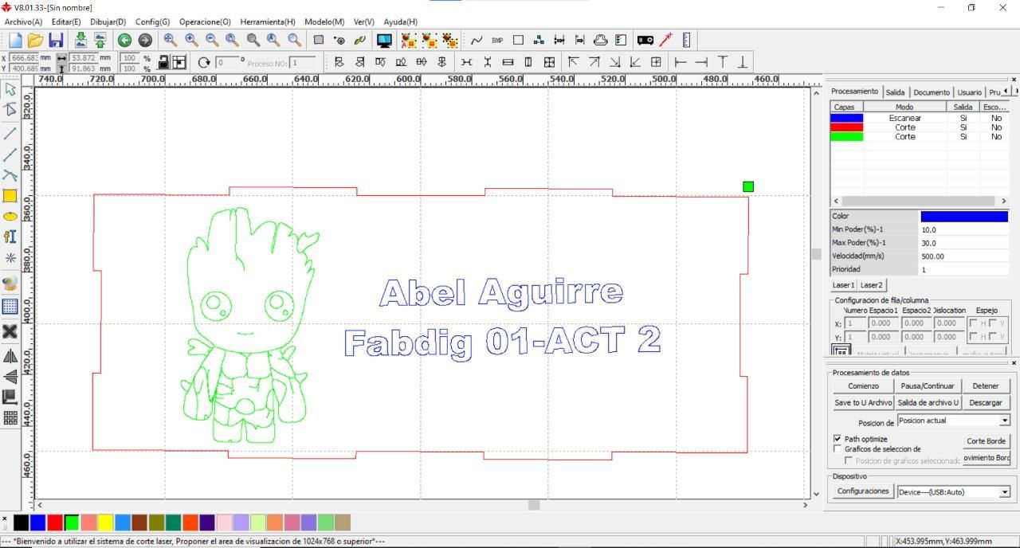Image resolution: width=1020 pixels, height=548 pixels.
Task: Pick the yellow swatch in the bottom palette
Action: (x=105, y=523)
